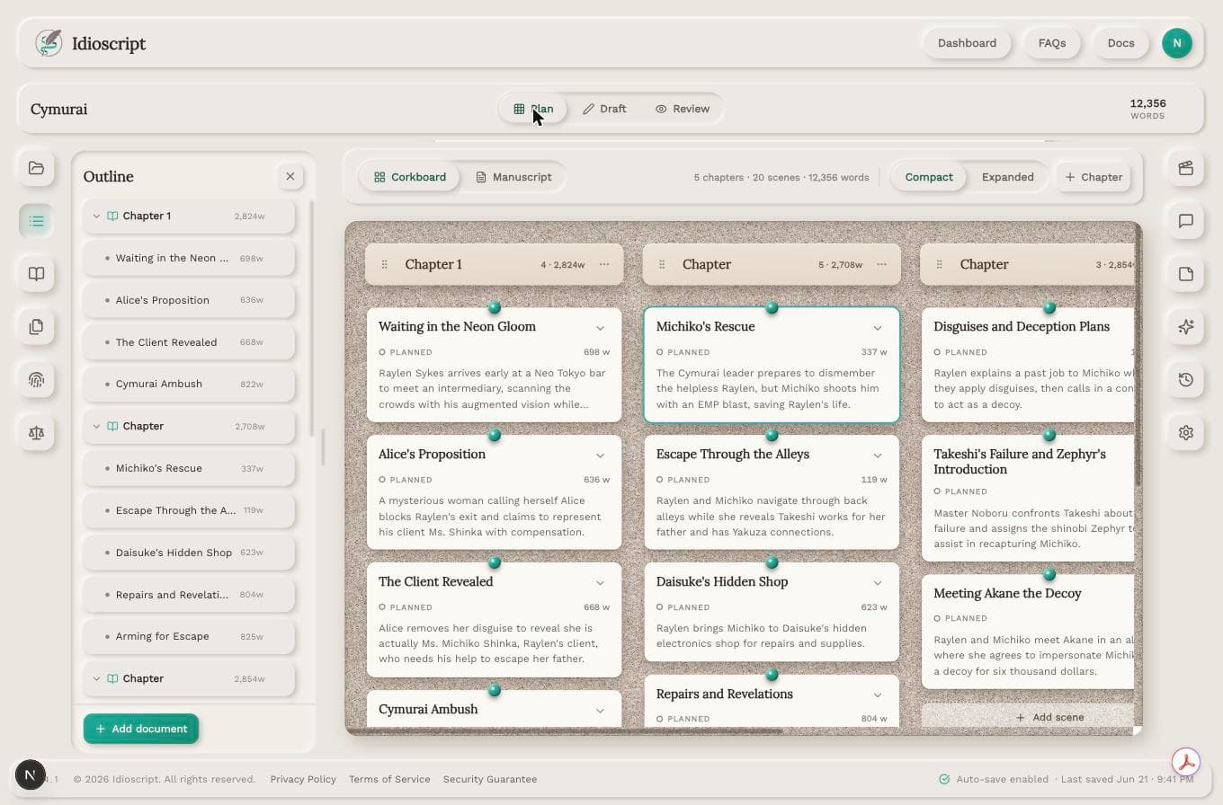Switch to Compact card view
The image size is (1223, 805).
click(929, 177)
